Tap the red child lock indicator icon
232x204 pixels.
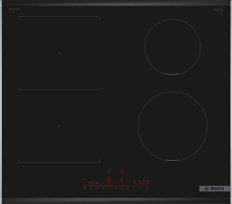tap(84, 179)
